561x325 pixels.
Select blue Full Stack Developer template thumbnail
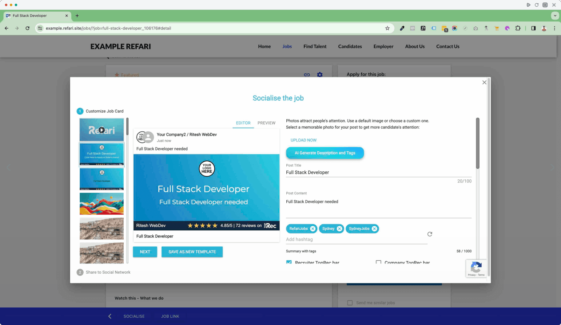(101, 155)
